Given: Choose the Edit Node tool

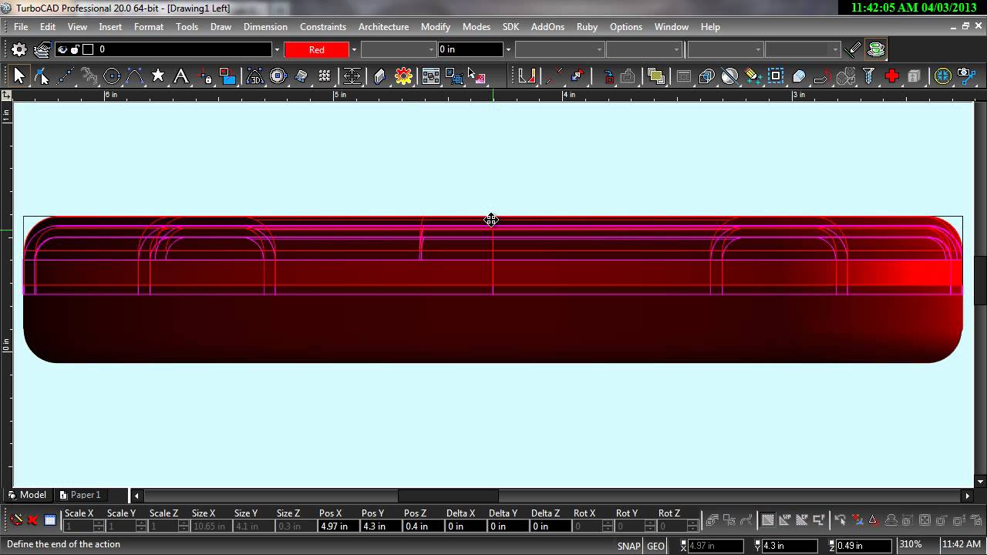Looking at the screenshot, I should click(x=42, y=76).
